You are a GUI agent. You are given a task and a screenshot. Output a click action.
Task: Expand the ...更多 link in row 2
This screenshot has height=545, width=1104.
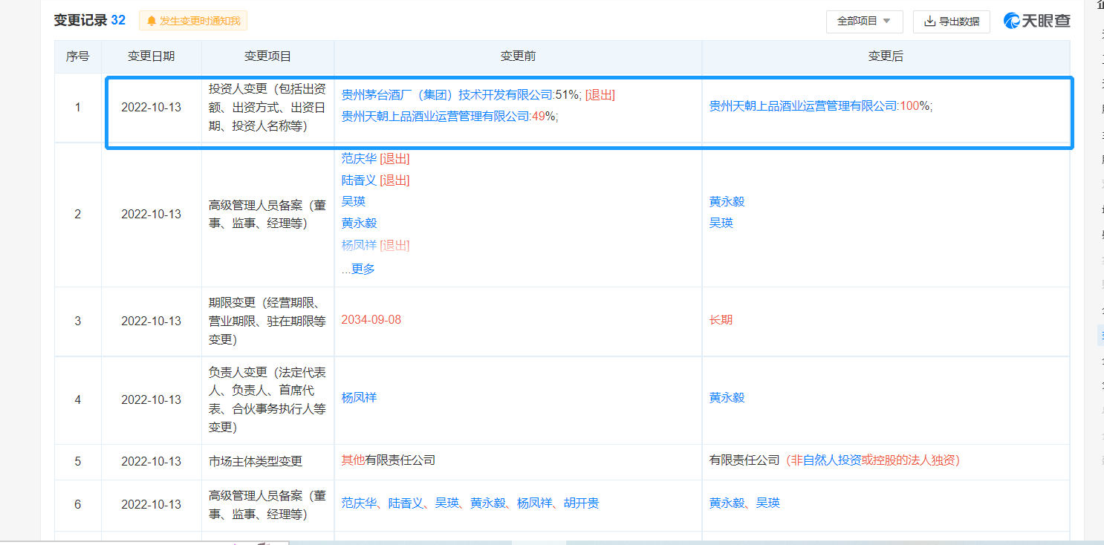358,269
